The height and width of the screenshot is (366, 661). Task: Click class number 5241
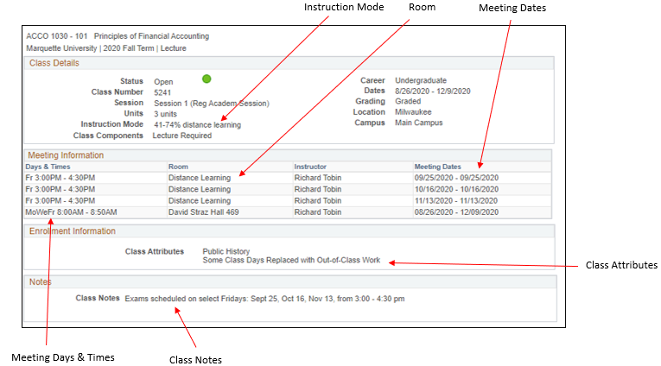[x=162, y=92]
